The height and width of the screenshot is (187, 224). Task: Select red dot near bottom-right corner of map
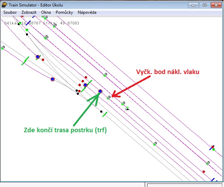click(x=204, y=172)
